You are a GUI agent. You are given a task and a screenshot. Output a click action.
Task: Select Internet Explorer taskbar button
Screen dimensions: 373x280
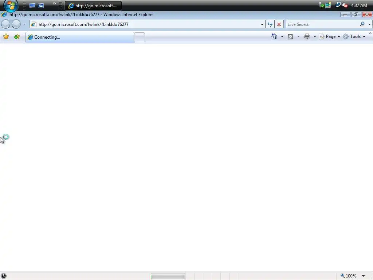click(x=93, y=6)
